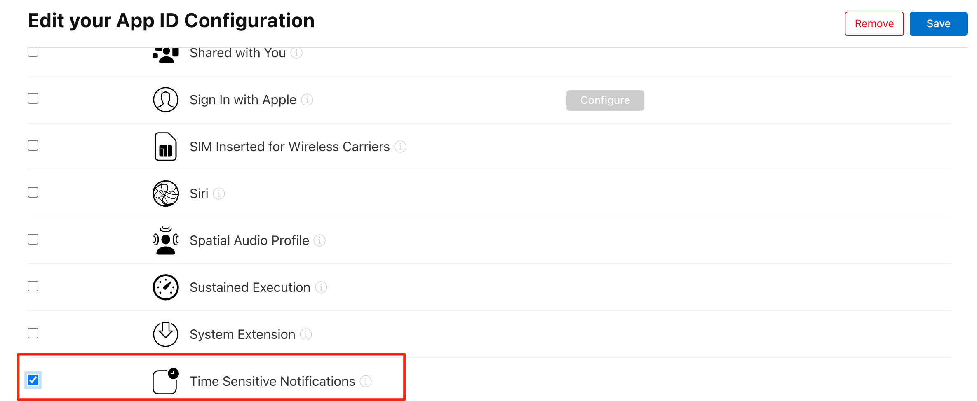Enable the Sign In with Apple capability
The image size is (977, 401).
point(33,98)
